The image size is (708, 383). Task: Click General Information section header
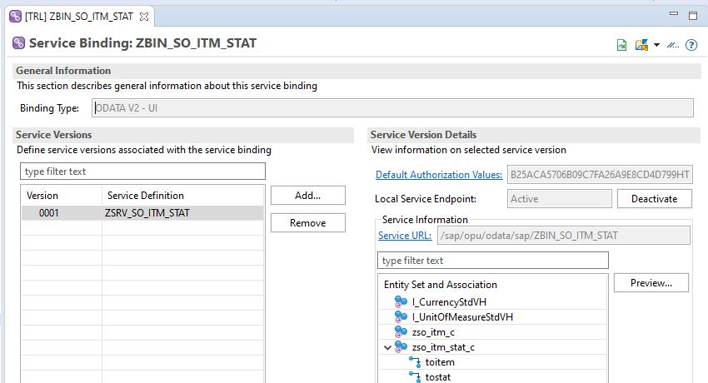pos(63,71)
